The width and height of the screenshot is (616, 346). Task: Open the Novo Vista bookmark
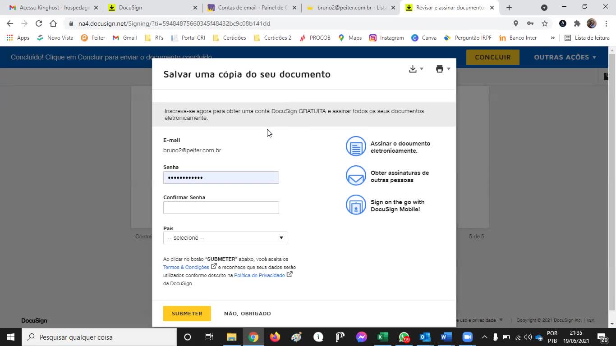(x=55, y=38)
